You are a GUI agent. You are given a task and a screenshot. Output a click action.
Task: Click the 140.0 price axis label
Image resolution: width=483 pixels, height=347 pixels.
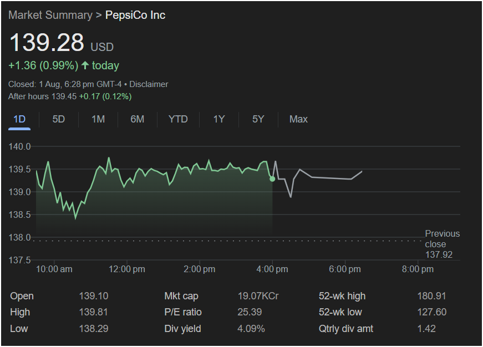pyautogui.click(x=20, y=146)
